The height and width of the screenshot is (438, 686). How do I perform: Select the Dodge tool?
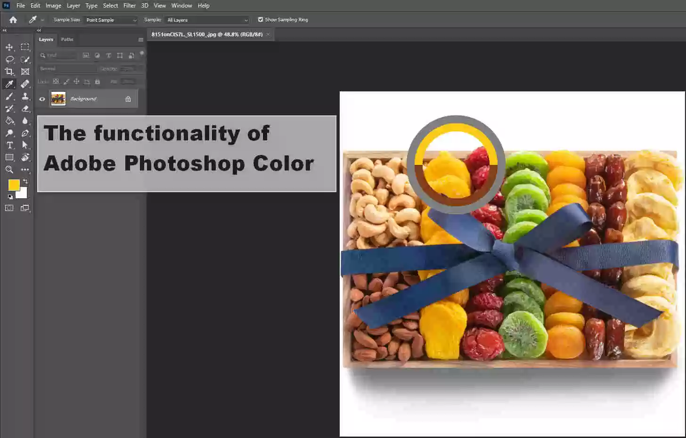[x=9, y=133]
